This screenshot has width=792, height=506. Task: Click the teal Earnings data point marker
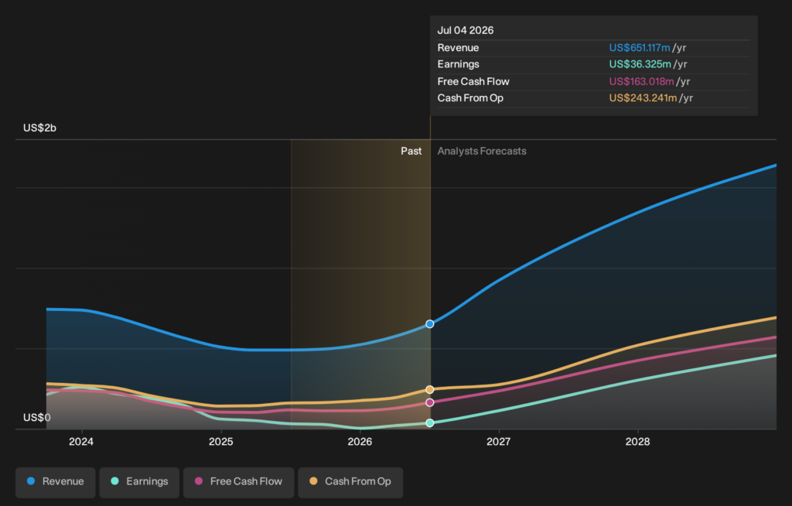(x=430, y=423)
